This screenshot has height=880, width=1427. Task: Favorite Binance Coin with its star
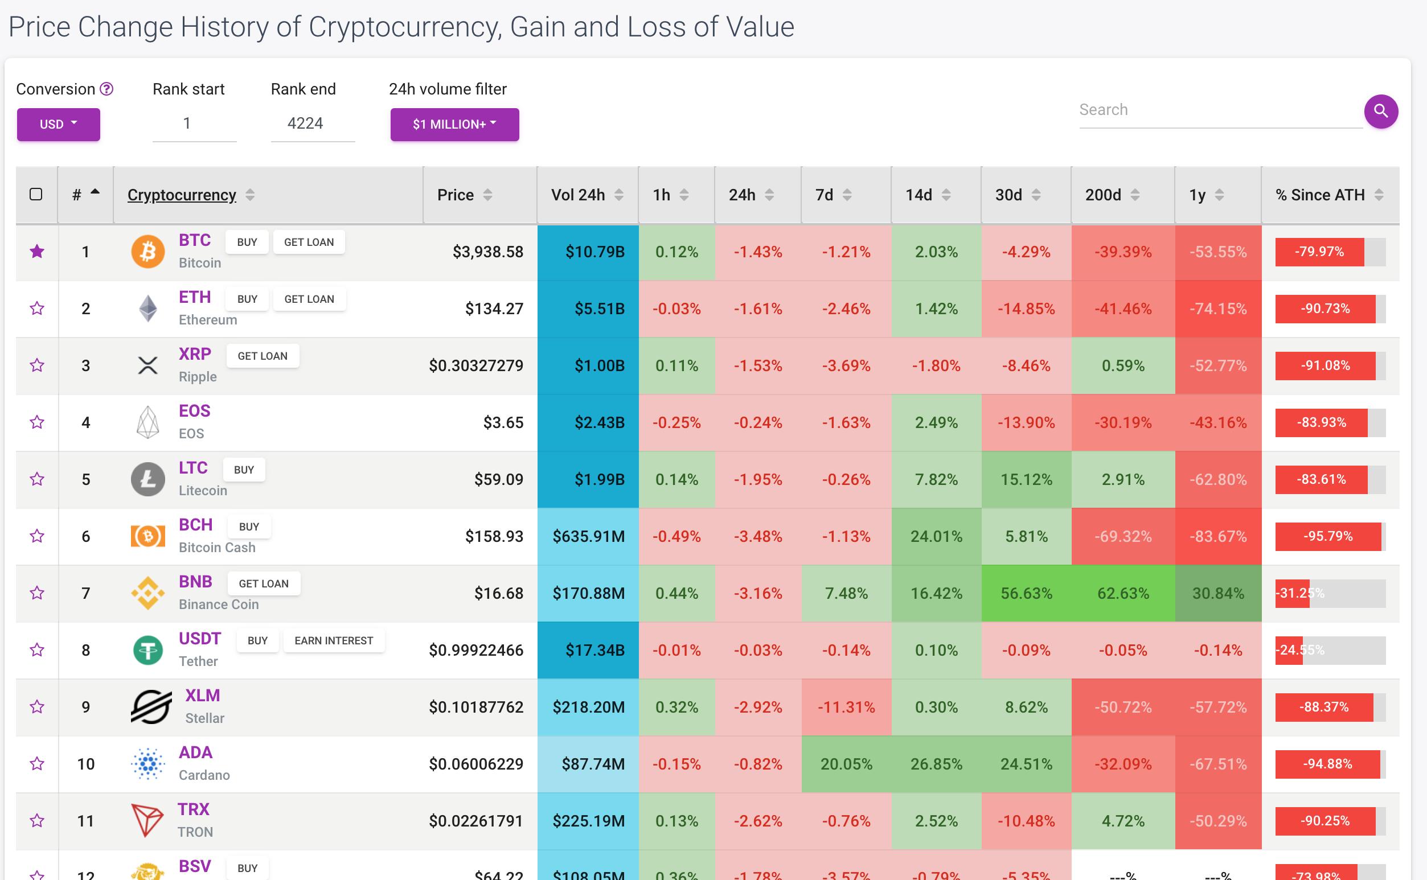pyautogui.click(x=37, y=593)
